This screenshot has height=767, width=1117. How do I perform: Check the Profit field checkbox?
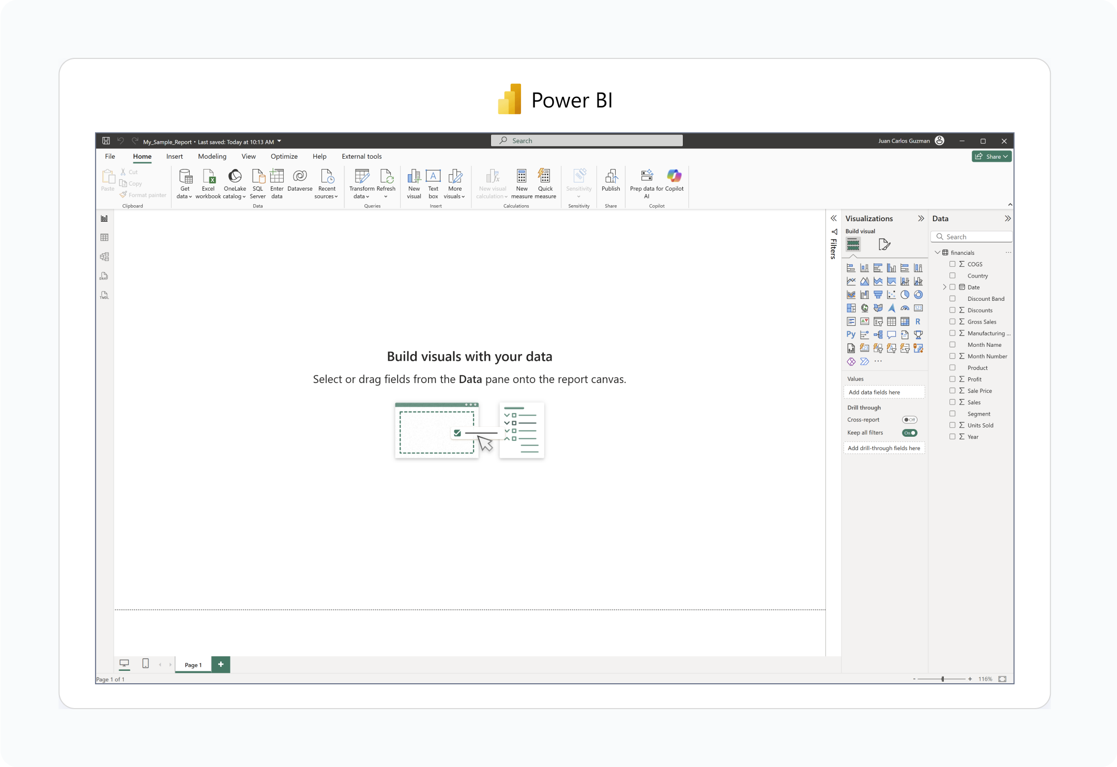952,379
